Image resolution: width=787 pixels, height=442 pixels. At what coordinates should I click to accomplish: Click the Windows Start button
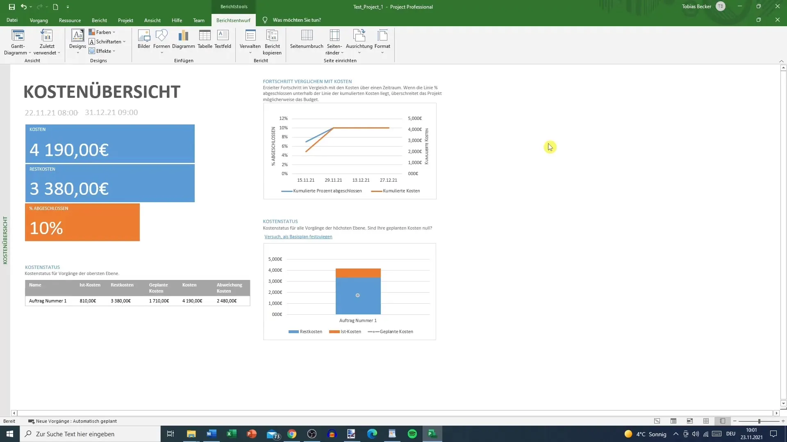[10, 434]
